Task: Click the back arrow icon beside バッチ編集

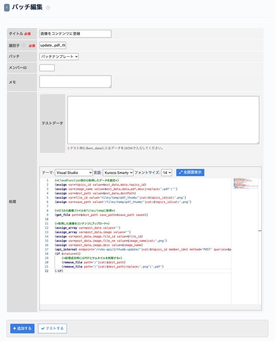Action: click(x=7, y=8)
